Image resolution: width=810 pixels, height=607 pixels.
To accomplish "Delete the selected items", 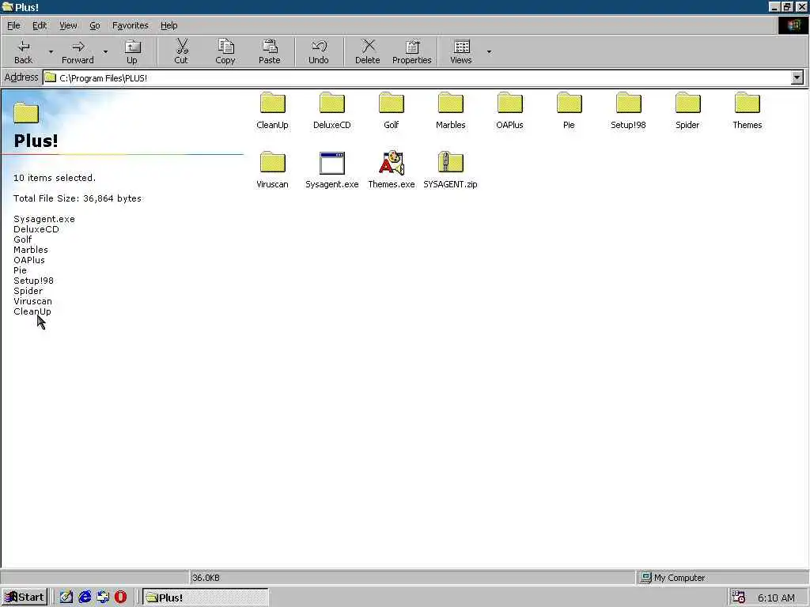I will (x=368, y=51).
